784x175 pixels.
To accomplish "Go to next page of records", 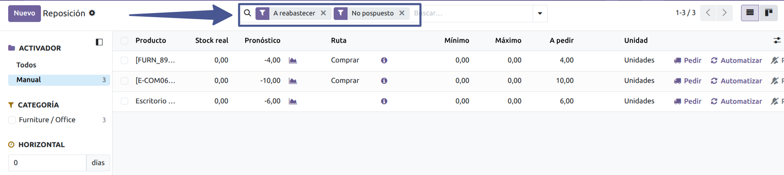I will (x=724, y=13).
